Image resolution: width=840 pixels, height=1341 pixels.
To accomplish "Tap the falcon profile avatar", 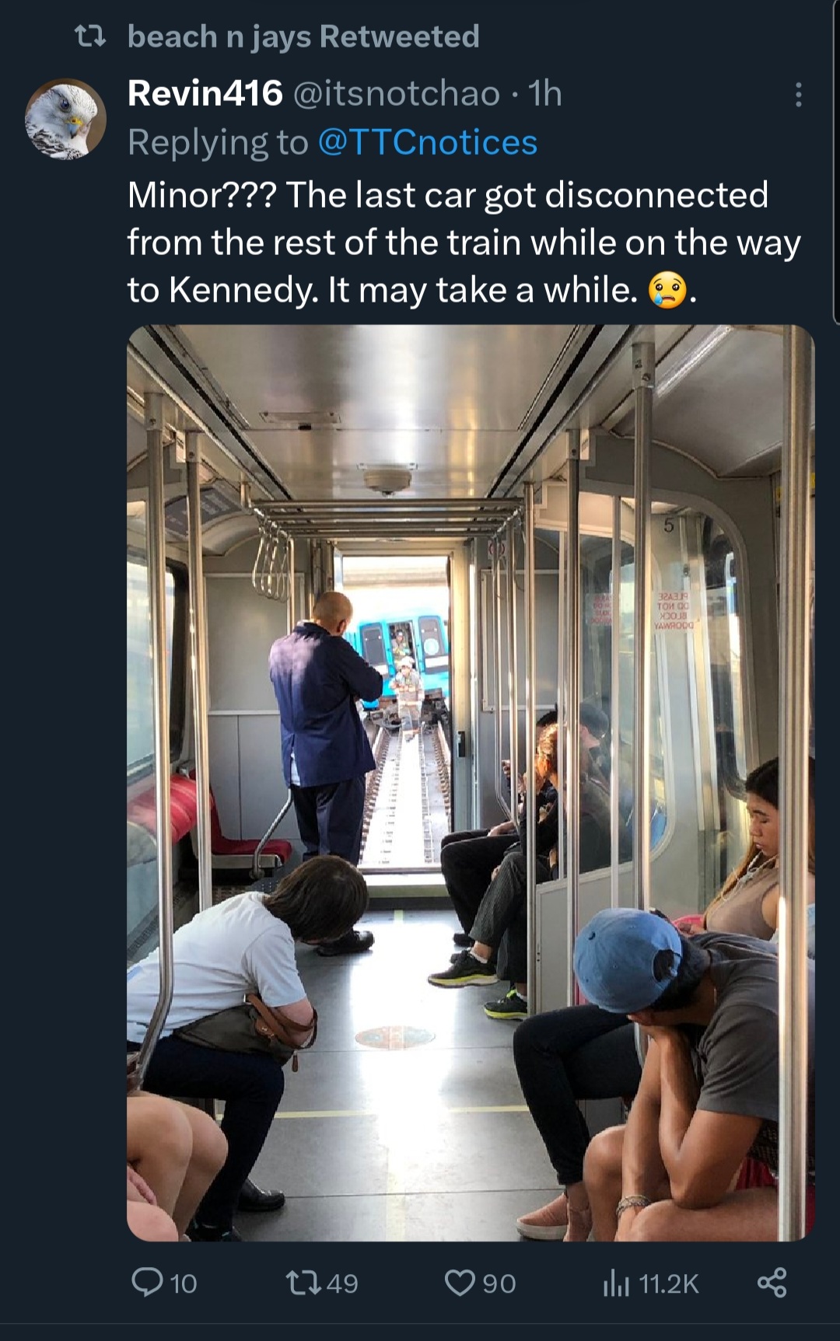I will 65,119.
